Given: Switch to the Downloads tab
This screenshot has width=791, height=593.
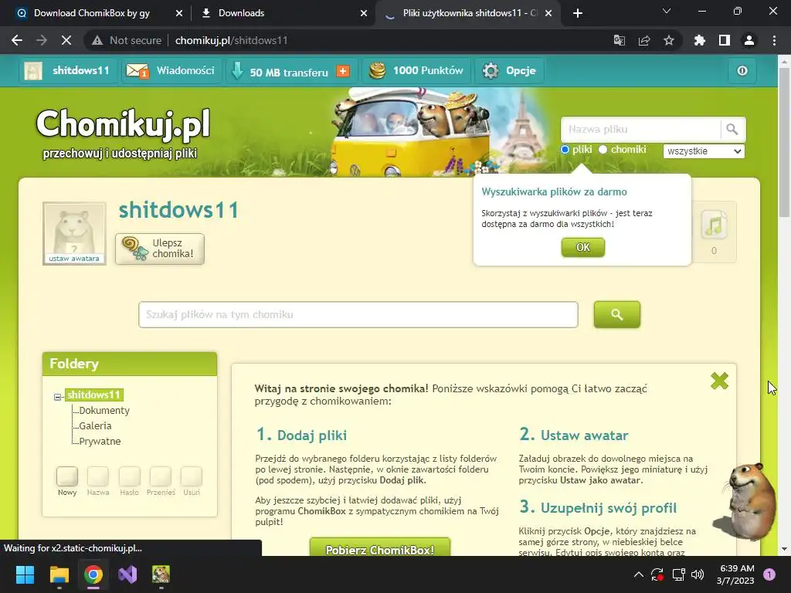Looking at the screenshot, I should click(x=241, y=13).
